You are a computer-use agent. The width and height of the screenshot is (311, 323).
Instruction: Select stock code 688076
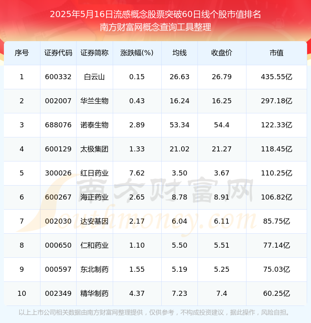pyautogui.click(x=58, y=125)
